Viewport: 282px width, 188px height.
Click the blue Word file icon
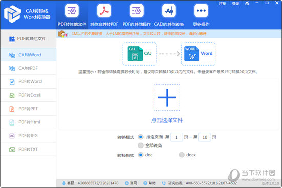[192, 54]
